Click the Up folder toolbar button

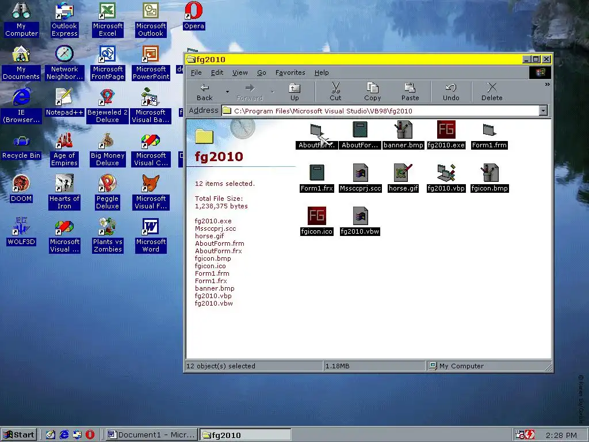pos(294,92)
